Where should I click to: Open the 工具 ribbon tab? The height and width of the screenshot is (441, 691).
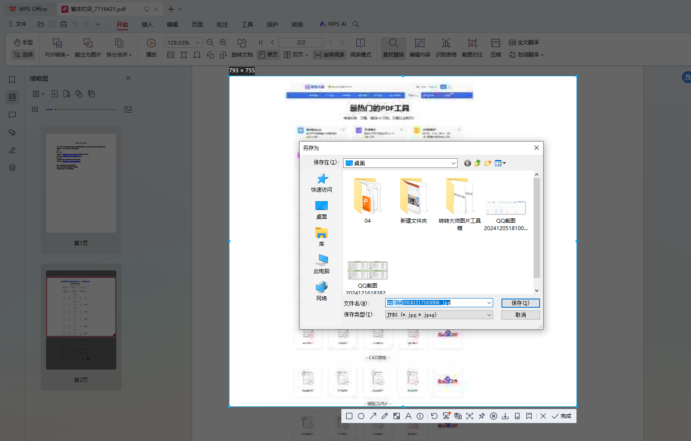pos(247,25)
